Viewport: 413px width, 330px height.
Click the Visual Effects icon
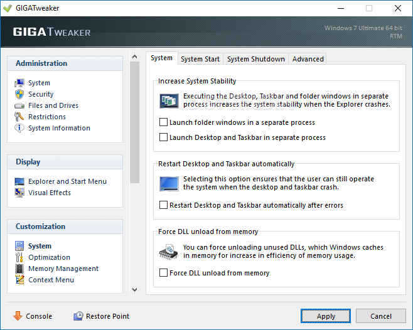pos(19,193)
